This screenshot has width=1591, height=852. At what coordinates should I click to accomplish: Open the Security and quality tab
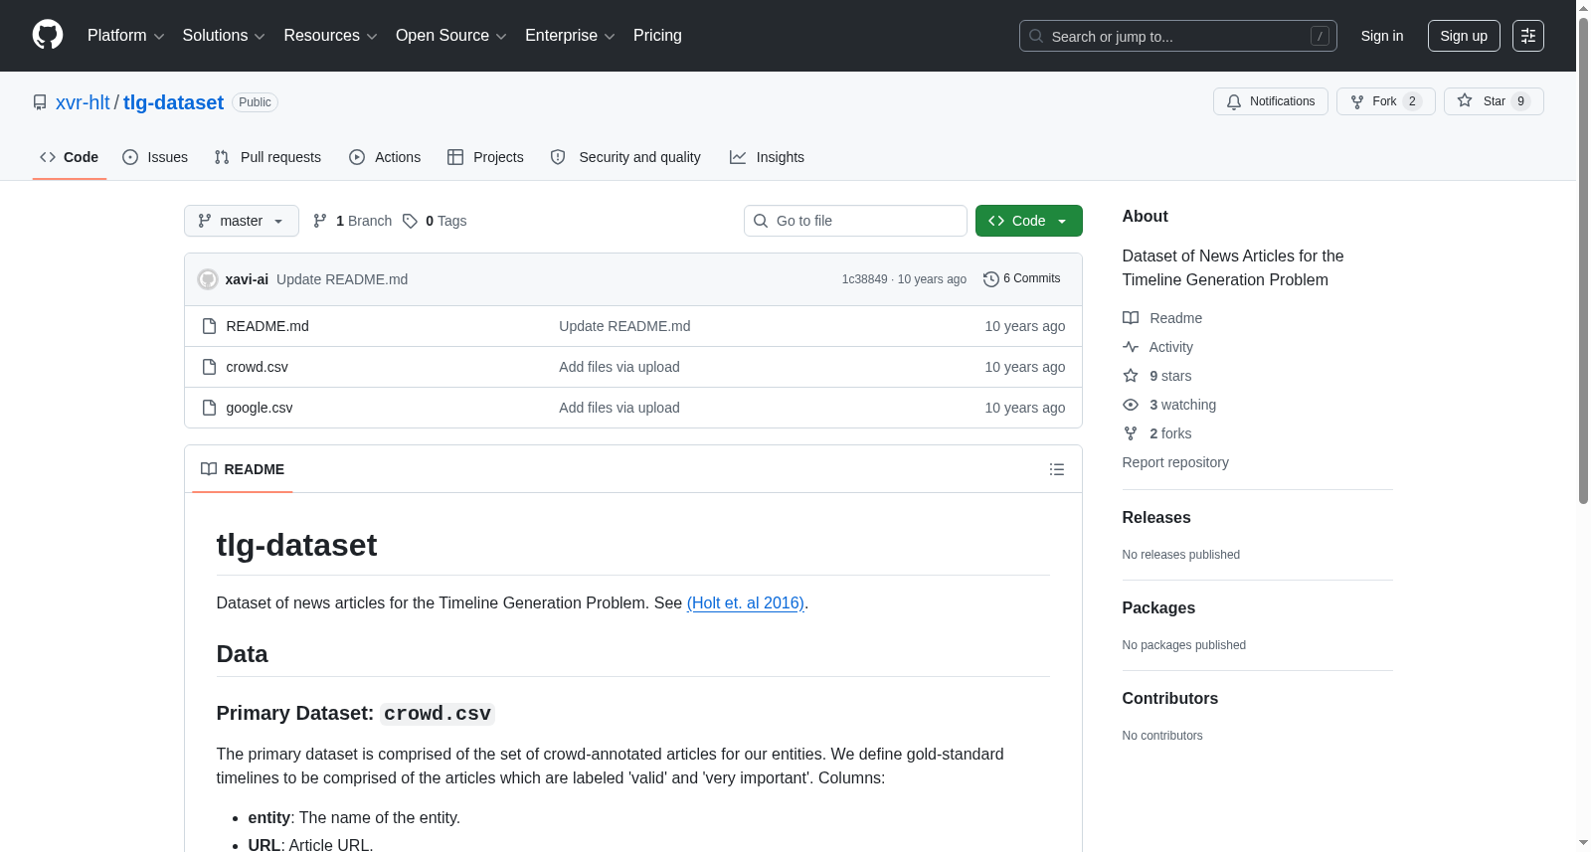pos(625,157)
